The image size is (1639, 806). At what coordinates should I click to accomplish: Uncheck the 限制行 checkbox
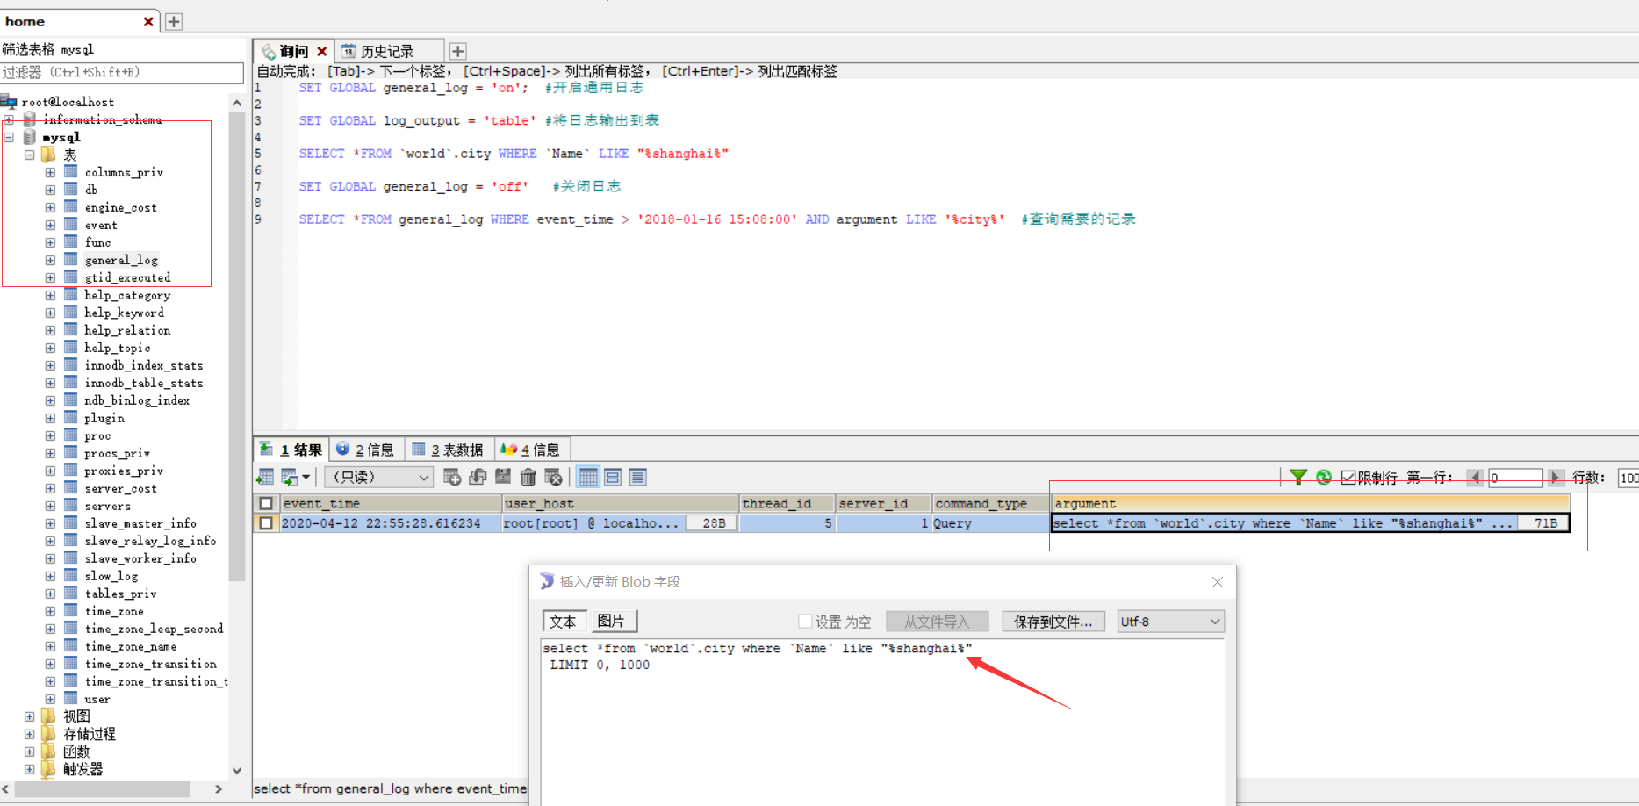(x=1348, y=477)
